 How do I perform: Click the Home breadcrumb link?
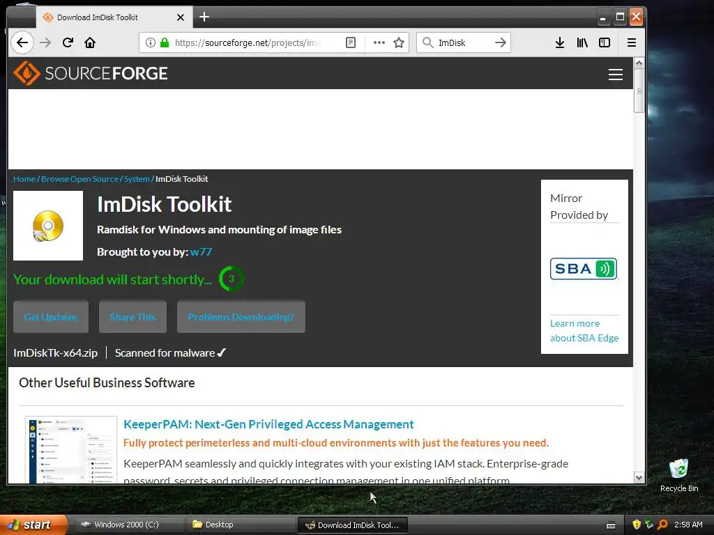24,179
